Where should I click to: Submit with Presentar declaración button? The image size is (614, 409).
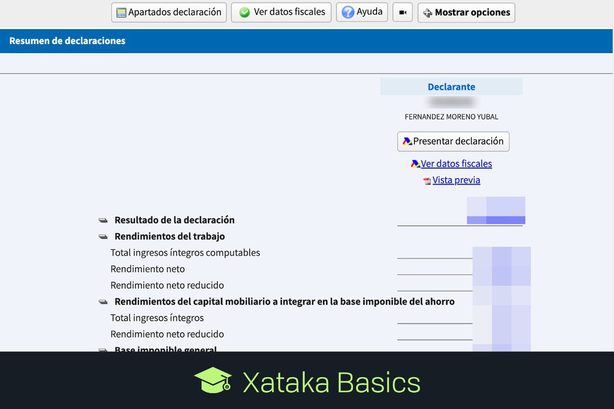(453, 141)
